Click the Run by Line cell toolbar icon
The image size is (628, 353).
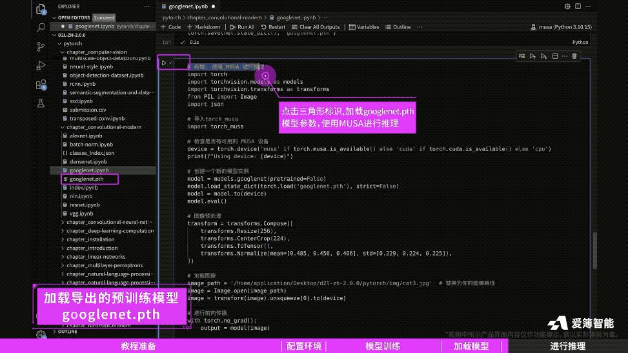point(522,56)
